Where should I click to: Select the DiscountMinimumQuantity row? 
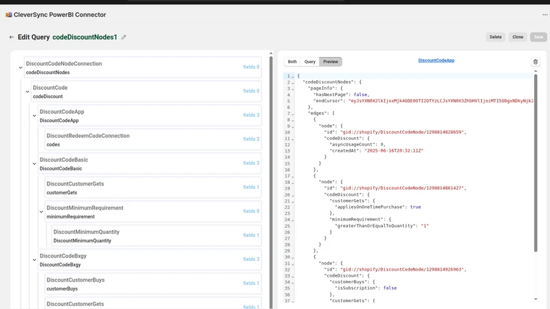click(157, 236)
